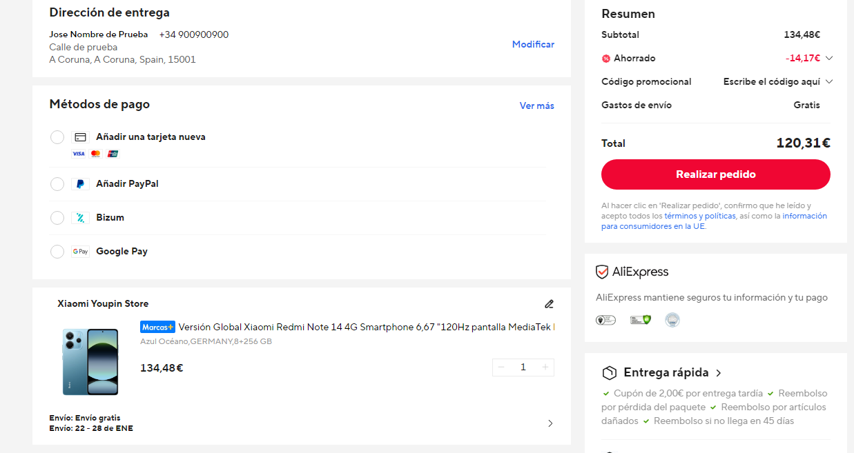Viewport: 854px width, 453px height.
Task: Click the quantity field showing 1
Action: (x=523, y=368)
